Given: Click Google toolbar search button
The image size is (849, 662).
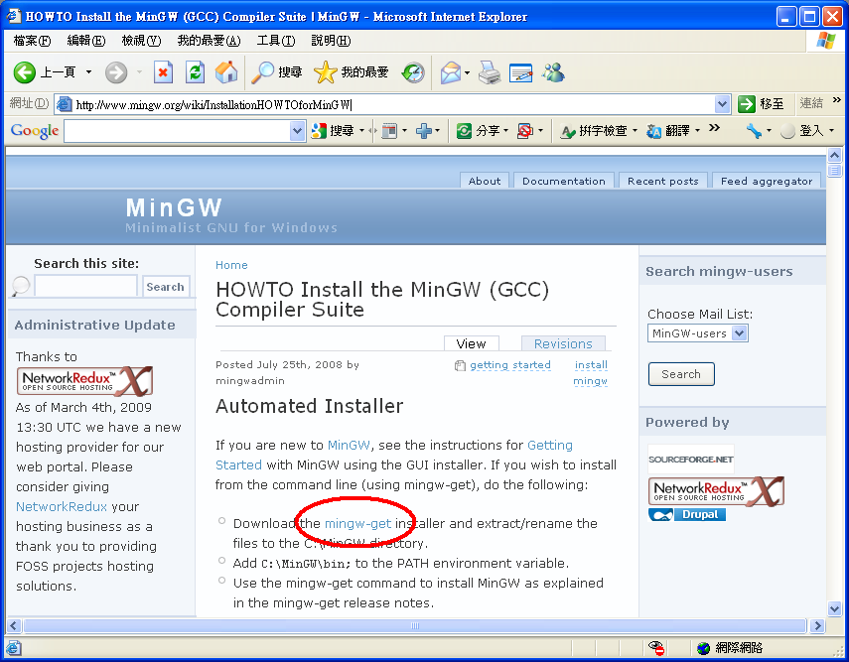Looking at the screenshot, I should 334,130.
